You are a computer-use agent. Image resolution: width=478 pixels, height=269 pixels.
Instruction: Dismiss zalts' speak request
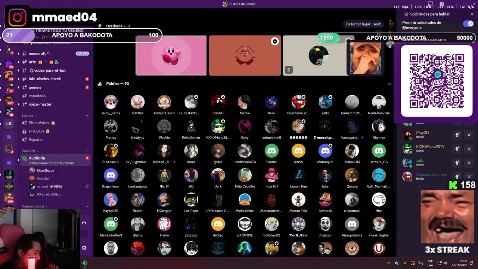tap(469, 163)
